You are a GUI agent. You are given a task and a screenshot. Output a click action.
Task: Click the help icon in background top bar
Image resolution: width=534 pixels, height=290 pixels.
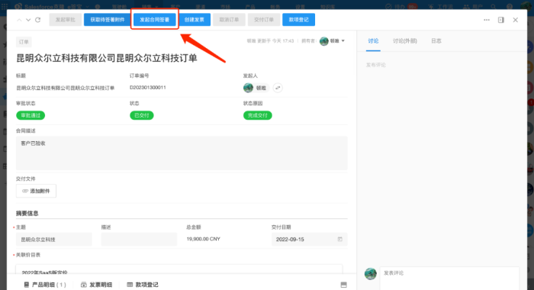coord(510,6)
